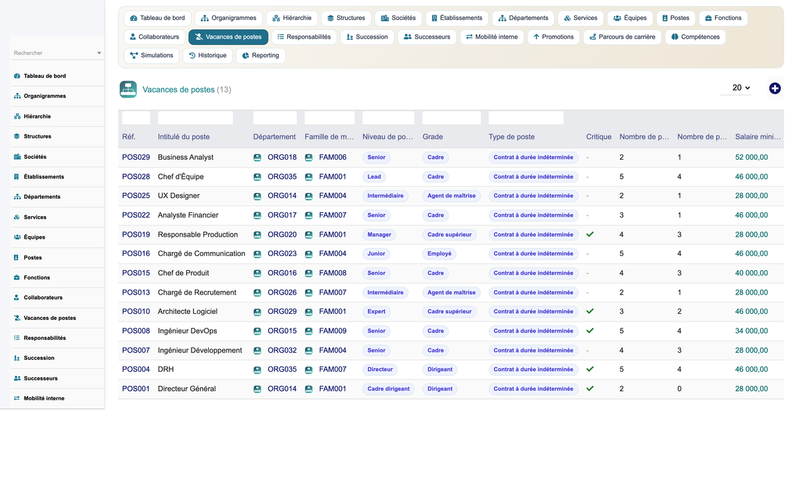Click the Cadre dirigeant level badge
Image resolution: width=798 pixels, height=494 pixels.
(x=388, y=389)
